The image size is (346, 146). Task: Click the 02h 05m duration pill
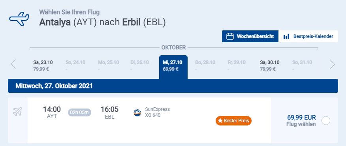tap(79, 112)
